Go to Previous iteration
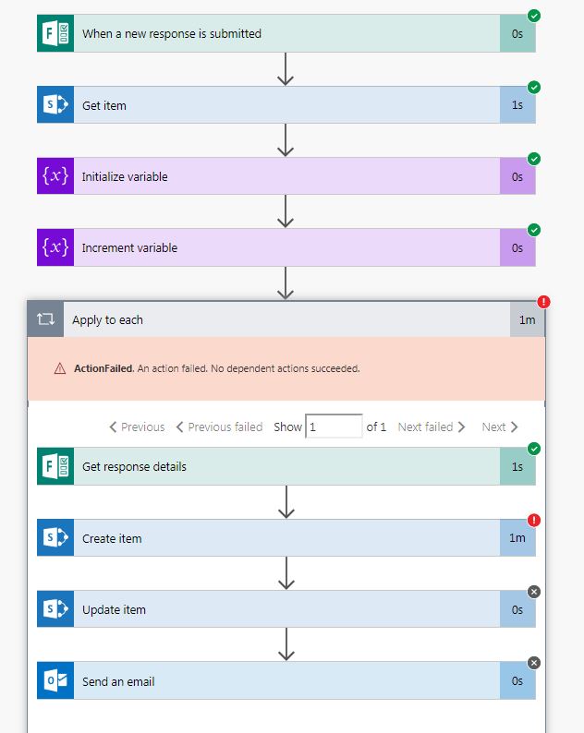This screenshot has height=733, width=584. coord(137,427)
